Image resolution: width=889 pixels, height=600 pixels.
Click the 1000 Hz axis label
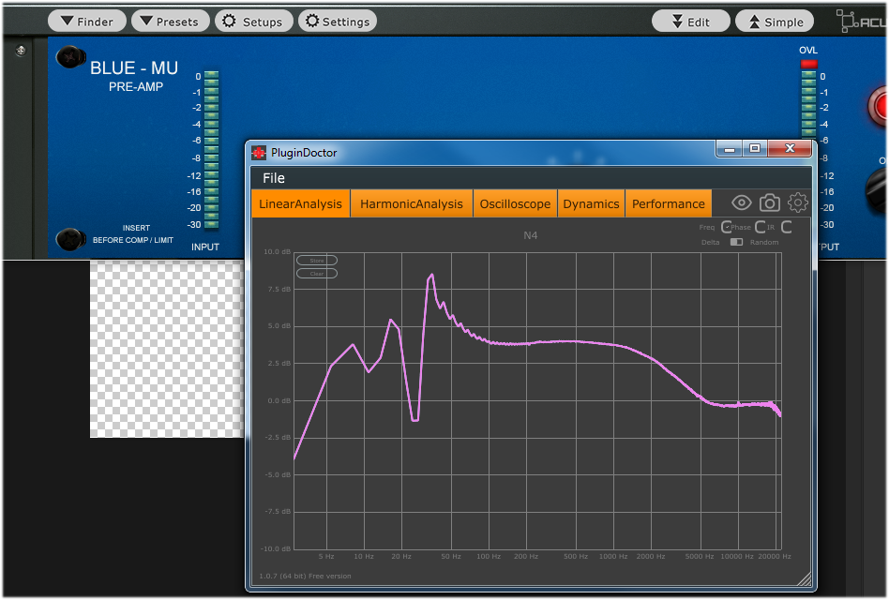tap(613, 557)
